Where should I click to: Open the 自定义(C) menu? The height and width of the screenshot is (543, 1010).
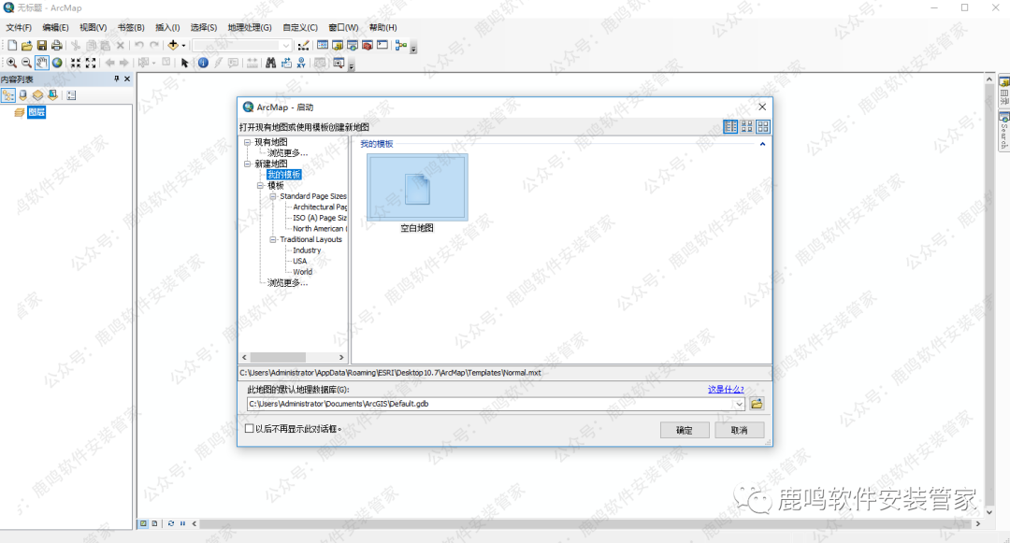[300, 28]
